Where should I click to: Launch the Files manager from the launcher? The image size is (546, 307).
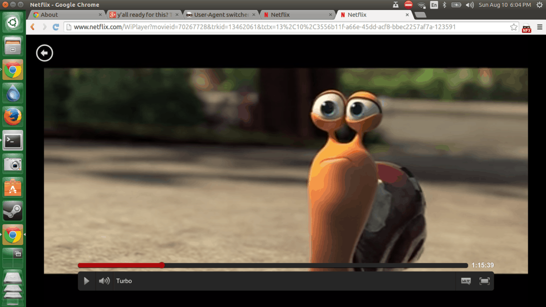point(13,45)
